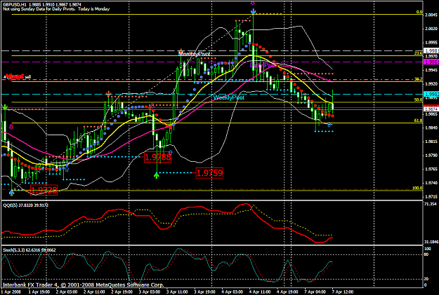This screenshot has height=295, width=439.
Task: Click 31.1846 on the QQE scale
Action: [431, 242]
